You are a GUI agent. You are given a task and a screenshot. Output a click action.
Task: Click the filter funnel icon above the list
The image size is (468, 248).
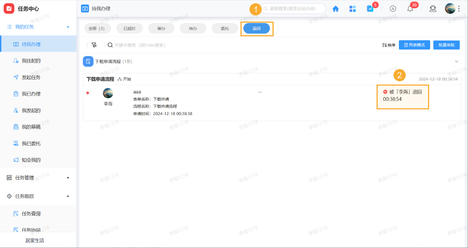pos(94,45)
